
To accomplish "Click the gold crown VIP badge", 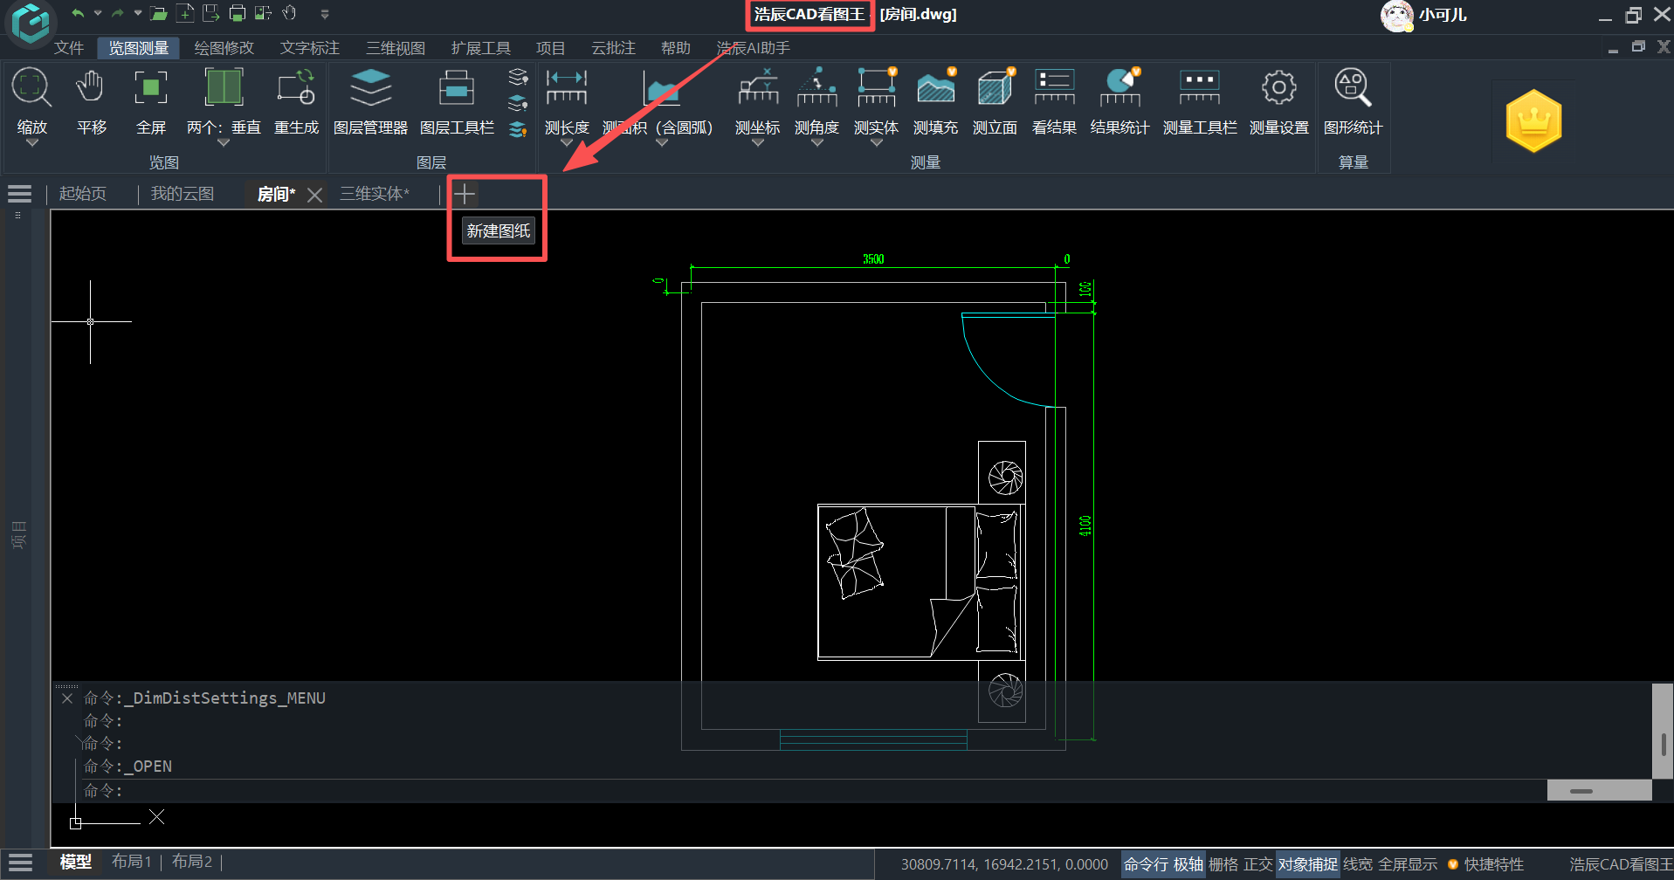I will pos(1533,120).
